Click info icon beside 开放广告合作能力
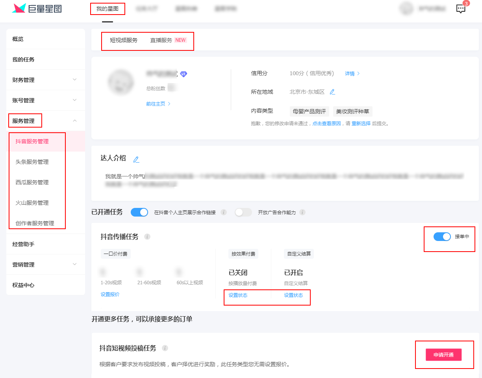This screenshot has width=482, height=378. coord(302,212)
